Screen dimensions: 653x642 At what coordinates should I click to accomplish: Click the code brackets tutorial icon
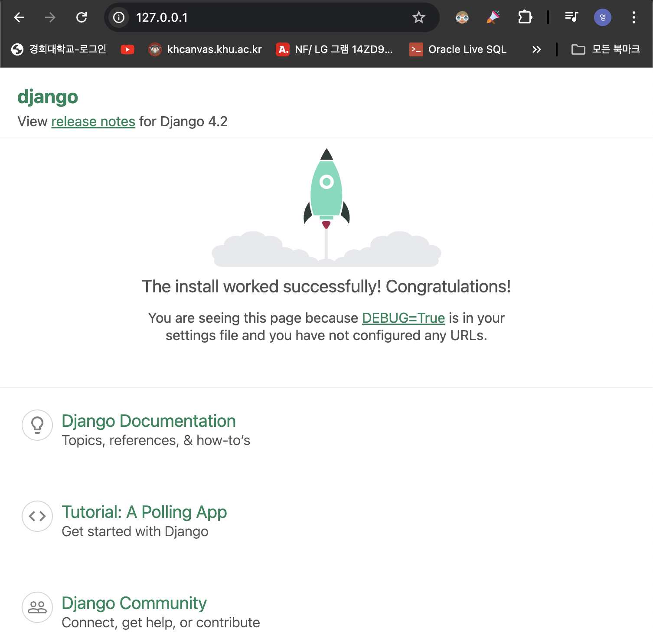(37, 516)
